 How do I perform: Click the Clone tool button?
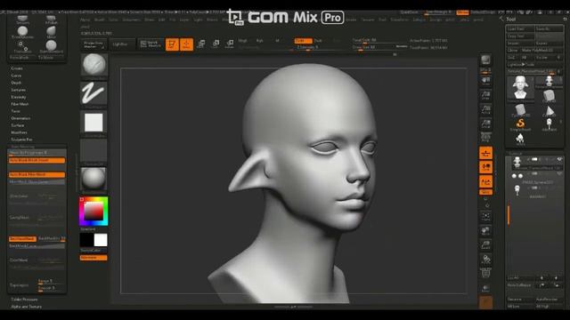pos(513,50)
